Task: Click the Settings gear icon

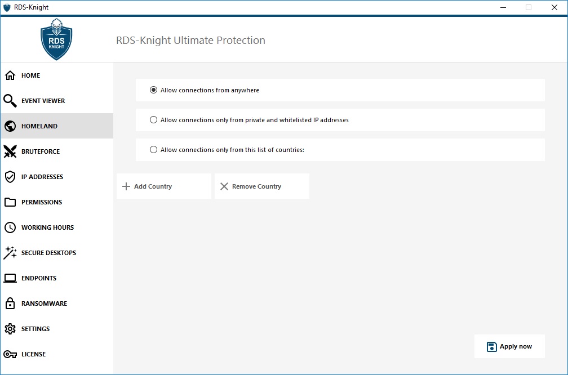Action: 10,329
